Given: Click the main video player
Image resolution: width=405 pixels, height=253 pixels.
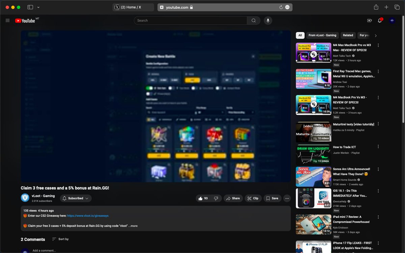Looking at the screenshot, I should [x=156, y=106].
